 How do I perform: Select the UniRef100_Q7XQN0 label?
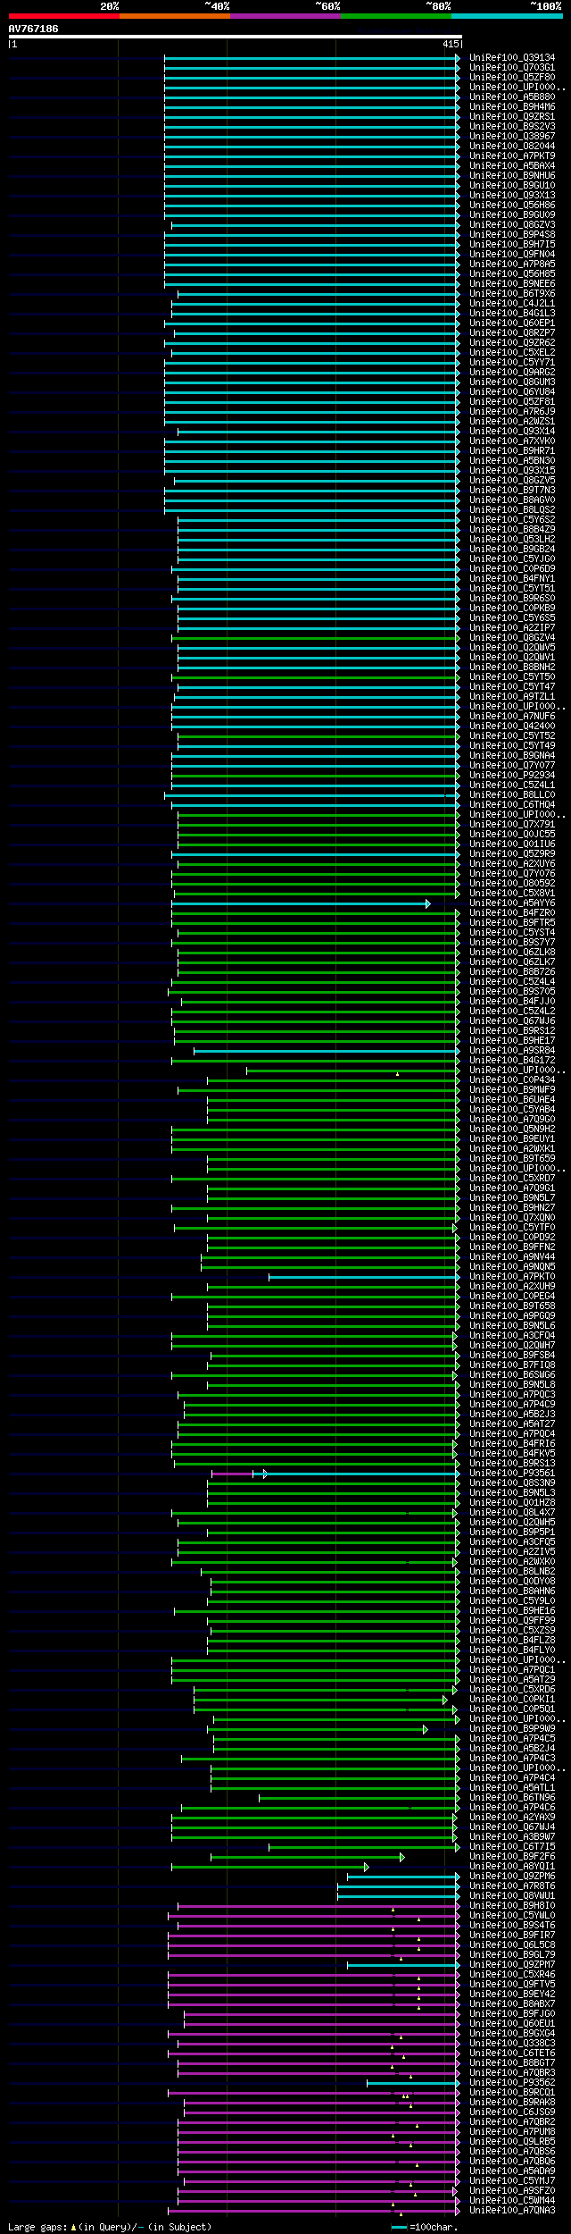512,1218
